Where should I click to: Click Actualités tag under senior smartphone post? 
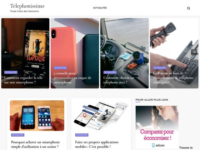tap(18, 135)
